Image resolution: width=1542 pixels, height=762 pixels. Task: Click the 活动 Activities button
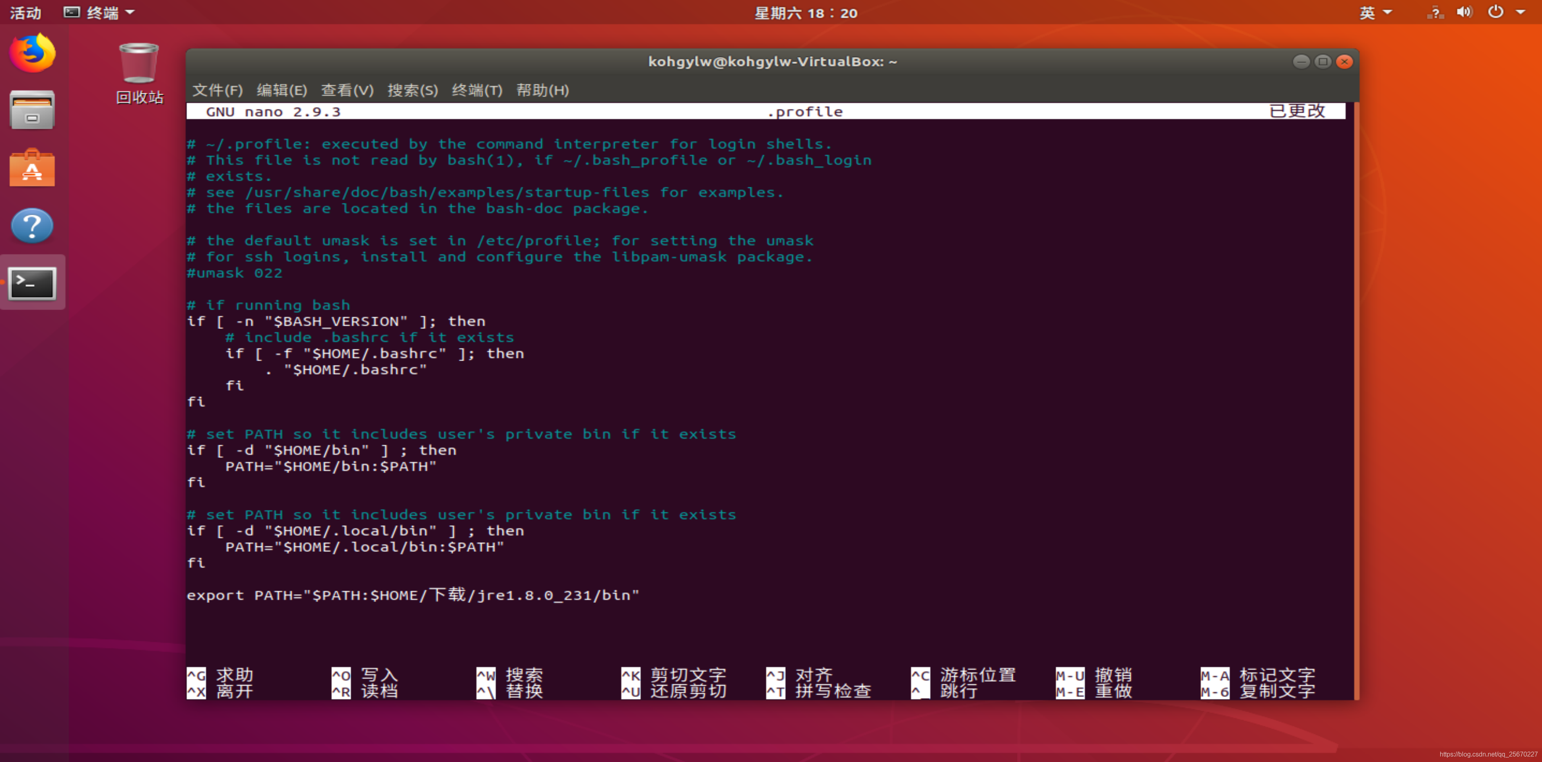(x=25, y=12)
